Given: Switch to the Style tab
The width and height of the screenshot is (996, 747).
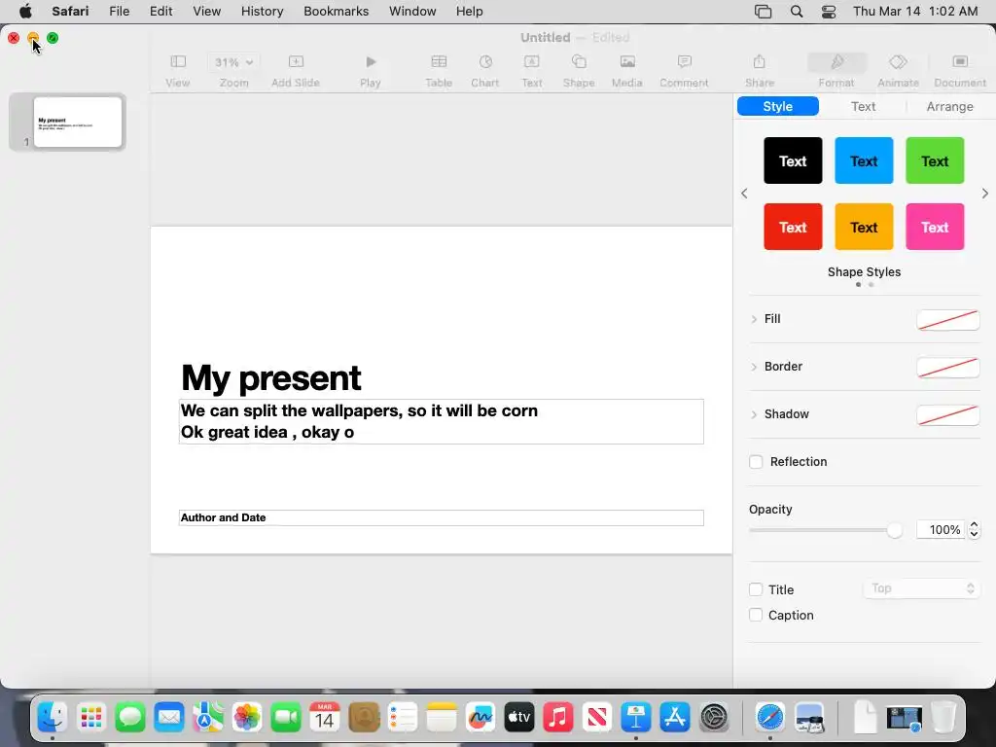Looking at the screenshot, I should coord(777,106).
